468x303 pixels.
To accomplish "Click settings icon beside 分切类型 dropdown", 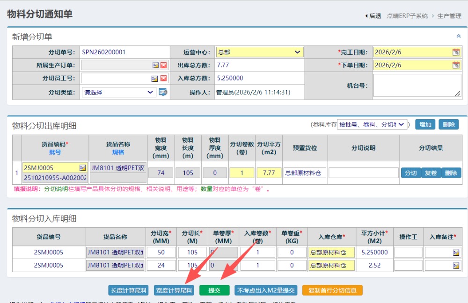I will pyautogui.click(x=163, y=92).
